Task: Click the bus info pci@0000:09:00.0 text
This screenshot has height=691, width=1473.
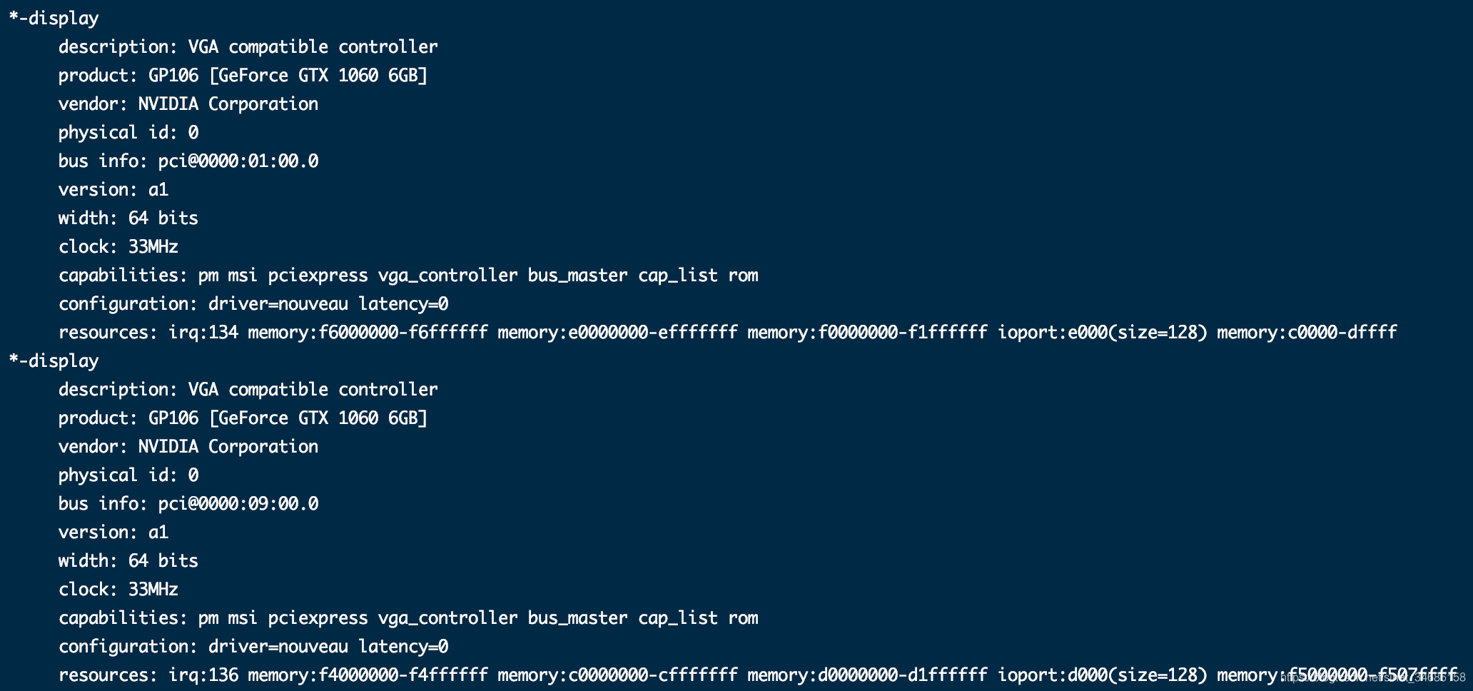Action: point(238,504)
